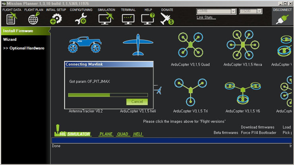
Task: Click the PLANE simulator link
Action: (106, 134)
